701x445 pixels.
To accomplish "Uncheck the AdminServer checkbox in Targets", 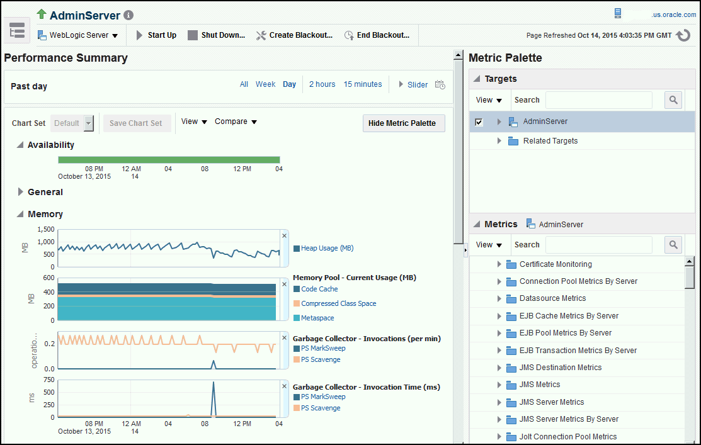I will [x=479, y=123].
